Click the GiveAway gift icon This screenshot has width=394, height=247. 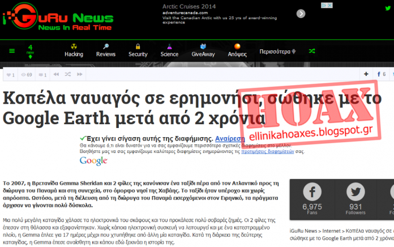coord(203,46)
